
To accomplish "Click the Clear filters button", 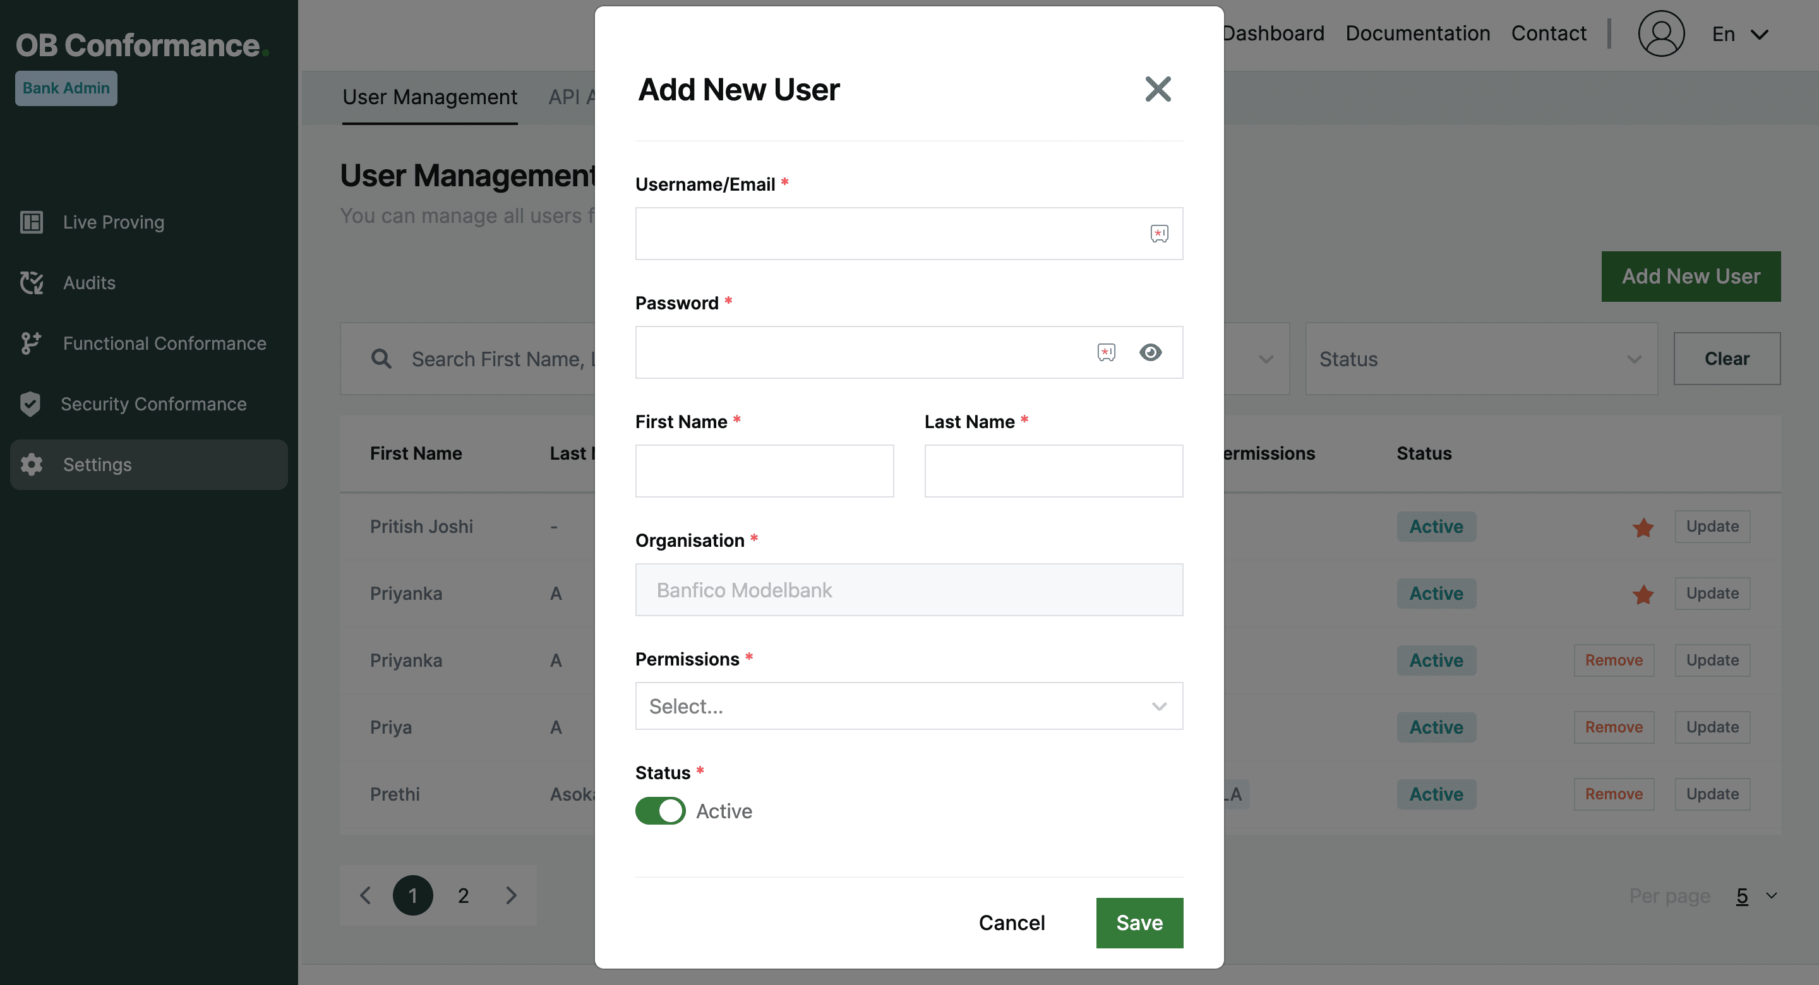I will tap(1727, 359).
